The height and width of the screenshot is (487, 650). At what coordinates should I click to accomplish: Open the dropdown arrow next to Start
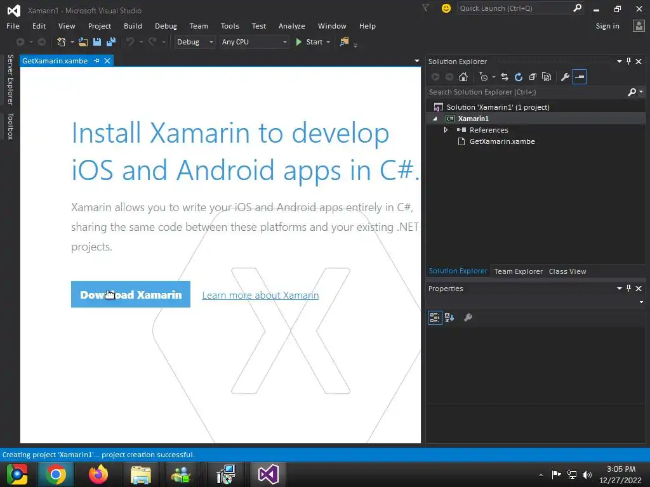point(328,42)
